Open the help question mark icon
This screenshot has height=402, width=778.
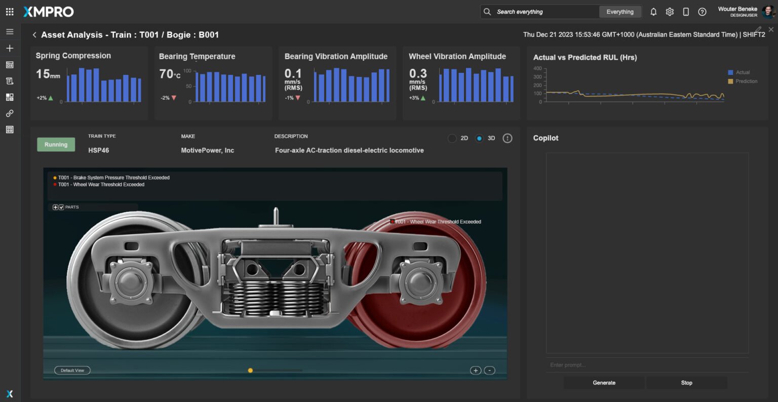702,12
